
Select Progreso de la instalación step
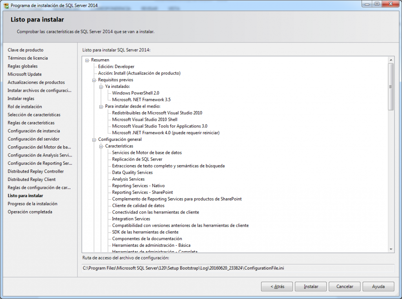coord(33,204)
